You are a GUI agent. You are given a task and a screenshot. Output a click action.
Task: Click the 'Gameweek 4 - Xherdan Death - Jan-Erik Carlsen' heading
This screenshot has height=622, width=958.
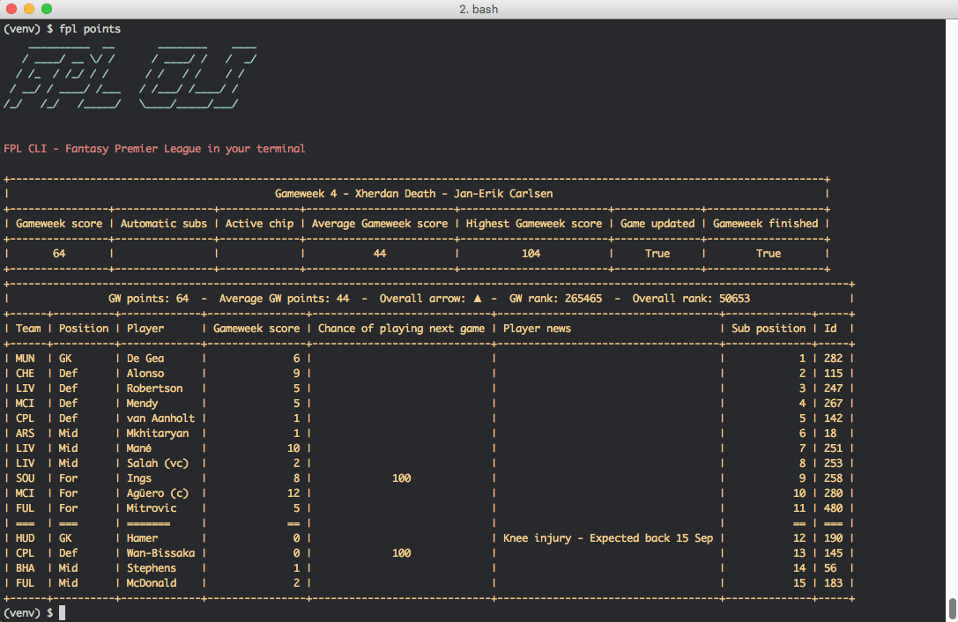413,194
